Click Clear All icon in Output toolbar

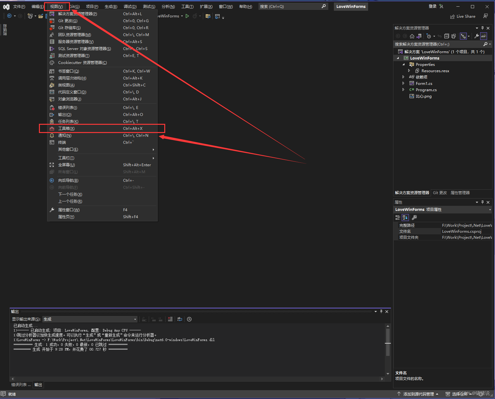(x=170, y=319)
